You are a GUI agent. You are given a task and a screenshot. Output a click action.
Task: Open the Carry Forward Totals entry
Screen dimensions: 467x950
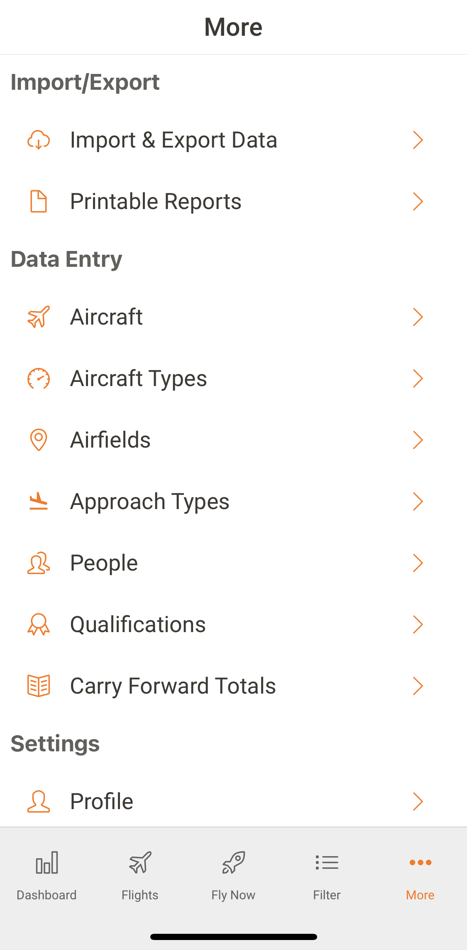point(173,686)
